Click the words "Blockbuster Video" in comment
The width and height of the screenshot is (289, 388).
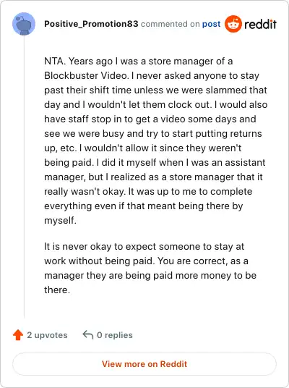(86, 75)
